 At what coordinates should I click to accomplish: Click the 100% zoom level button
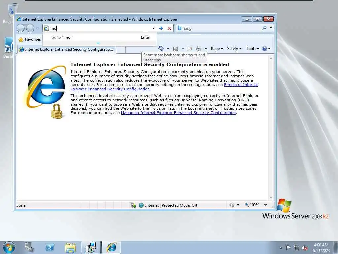pyautogui.click(x=252, y=205)
